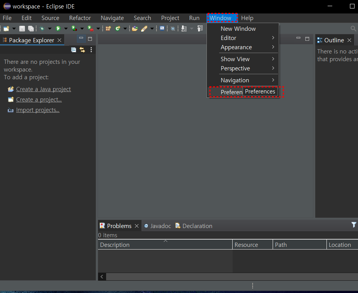Viewport: 358px width, 293px height.
Task: Expand the Show View submenu
Action: pos(243,59)
